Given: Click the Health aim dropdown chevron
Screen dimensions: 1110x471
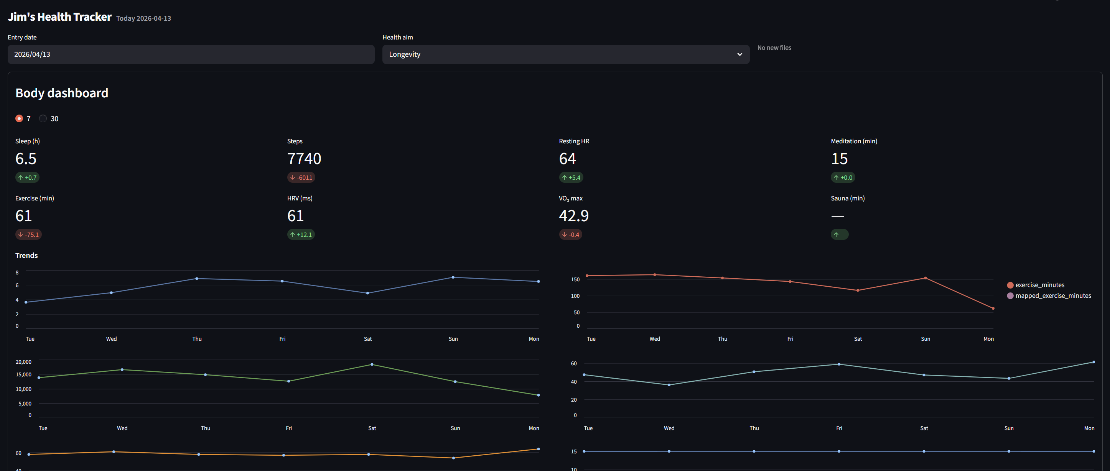Looking at the screenshot, I should tap(739, 54).
